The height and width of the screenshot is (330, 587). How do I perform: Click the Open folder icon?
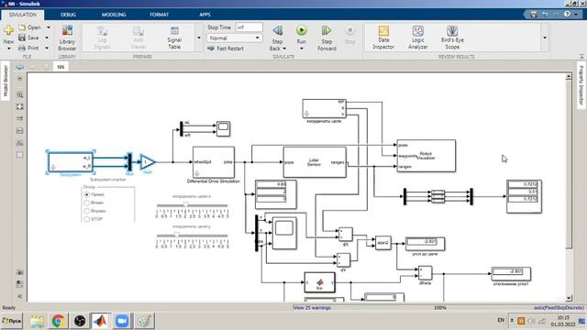pyautogui.click(x=22, y=27)
